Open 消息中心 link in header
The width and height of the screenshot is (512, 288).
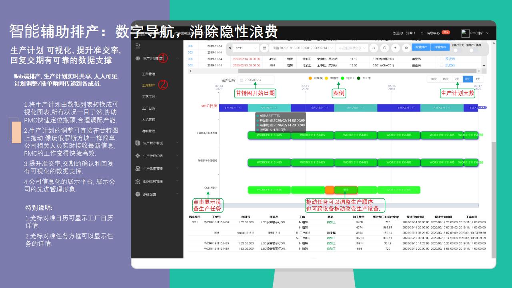point(433,33)
